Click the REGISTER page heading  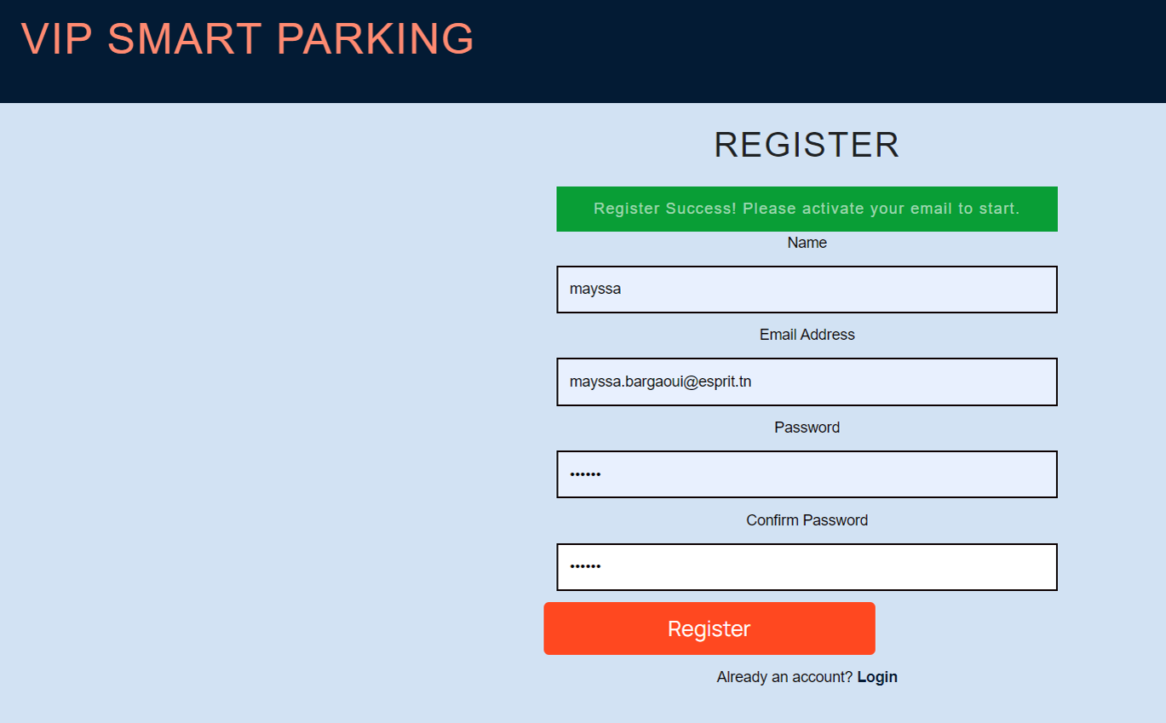pos(807,144)
